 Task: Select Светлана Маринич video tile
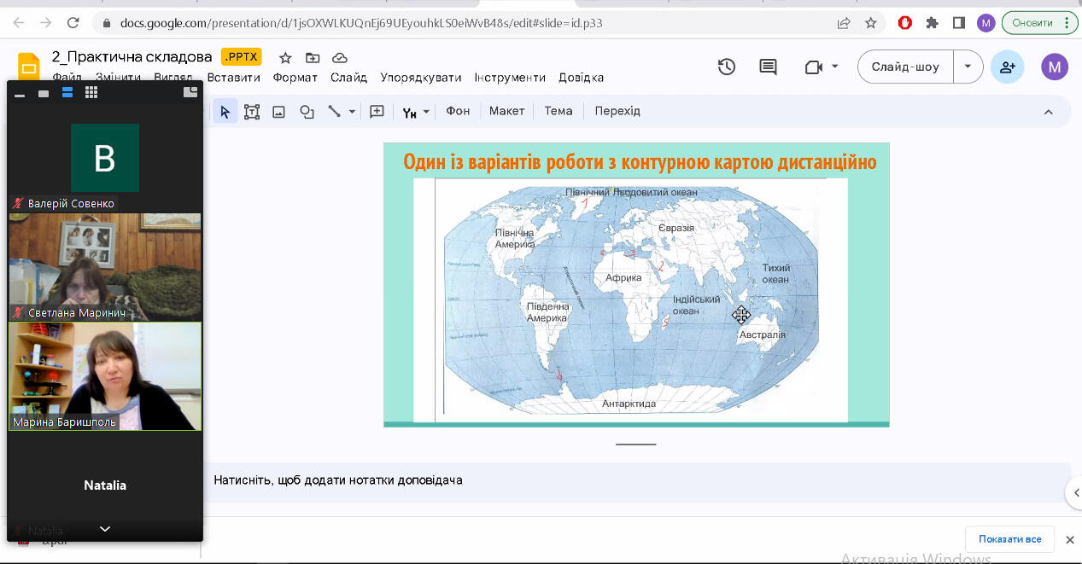[105, 267]
